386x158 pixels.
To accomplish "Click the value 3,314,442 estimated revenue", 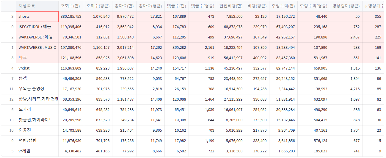I will pos(283,89).
